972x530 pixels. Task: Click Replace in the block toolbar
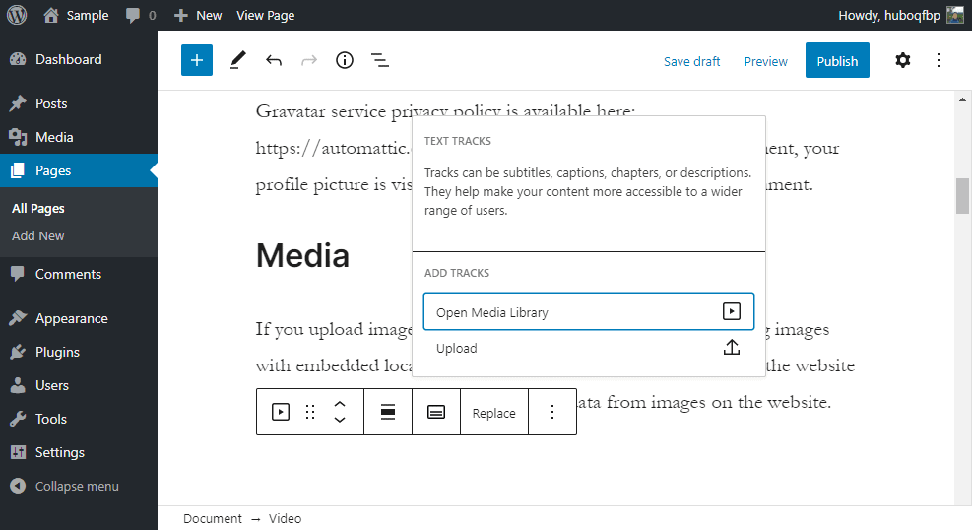[493, 413]
